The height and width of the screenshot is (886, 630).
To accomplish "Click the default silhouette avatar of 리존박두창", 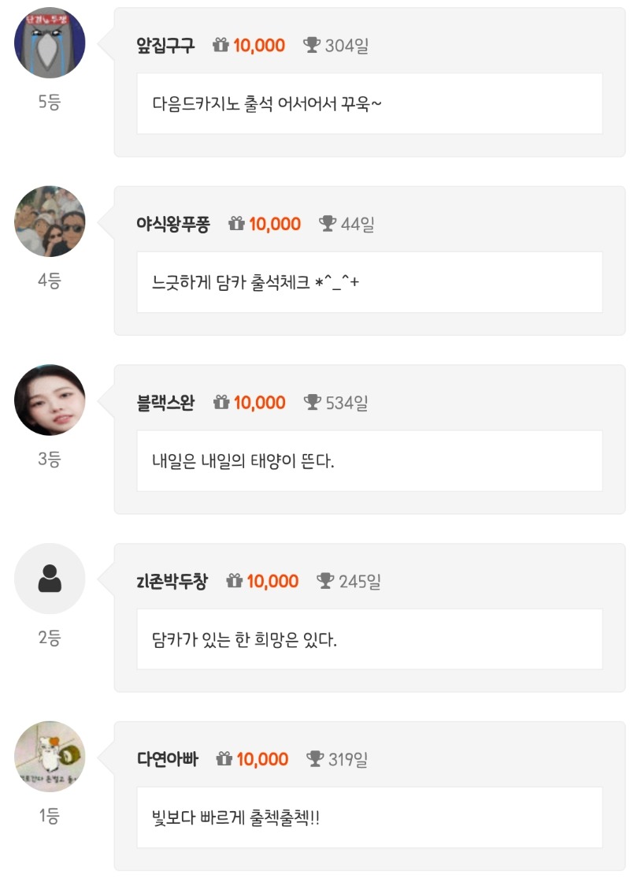I will [x=50, y=579].
